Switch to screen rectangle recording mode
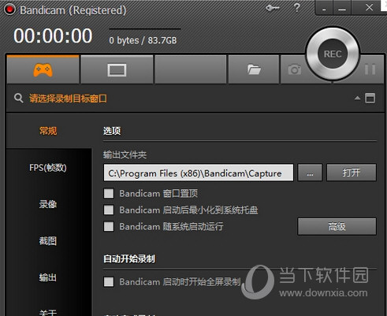Viewport: 387px width, 316px height. (117, 70)
